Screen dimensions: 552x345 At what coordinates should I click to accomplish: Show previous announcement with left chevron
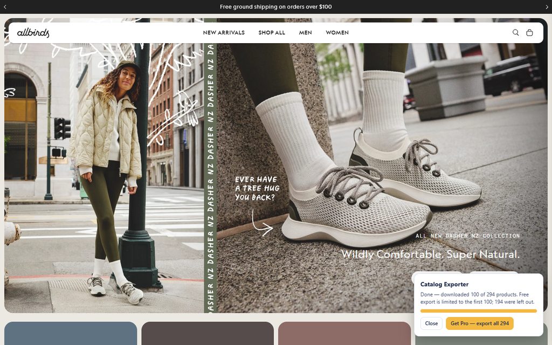5,6
